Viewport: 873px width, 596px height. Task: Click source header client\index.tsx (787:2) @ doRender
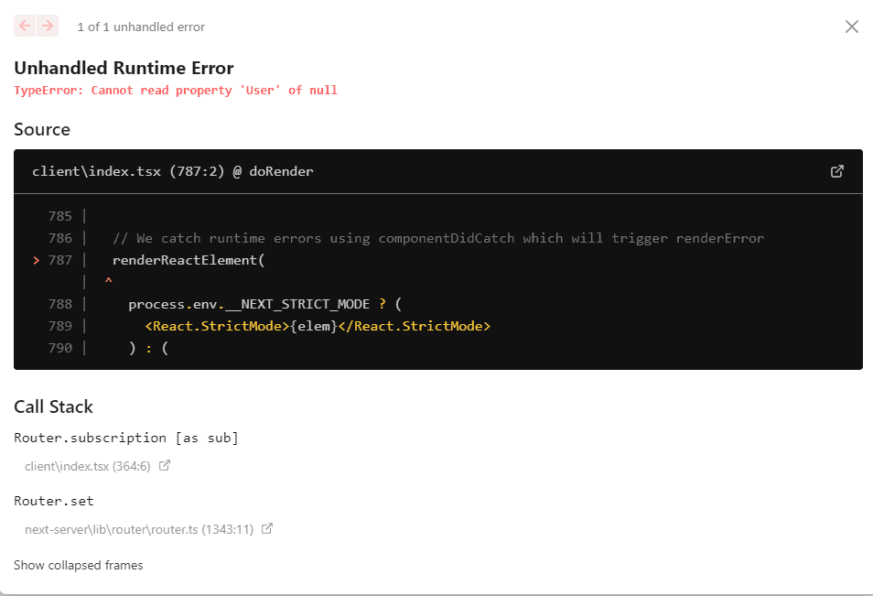click(172, 171)
